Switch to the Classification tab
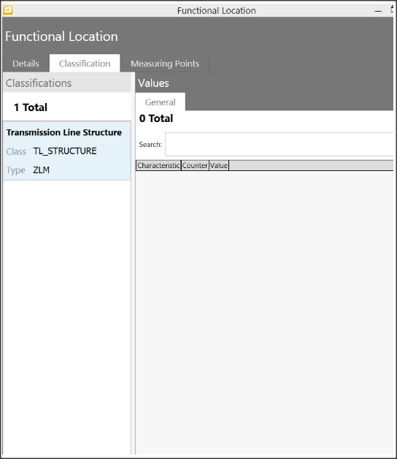The width and height of the screenshot is (397, 459). (x=85, y=64)
